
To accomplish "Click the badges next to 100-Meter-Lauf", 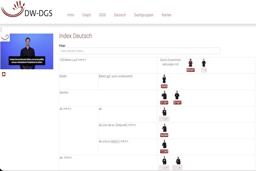I will pyautogui.click(x=82, y=60).
